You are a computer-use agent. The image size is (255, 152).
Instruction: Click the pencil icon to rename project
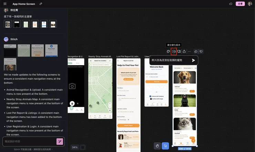pos(41,4)
